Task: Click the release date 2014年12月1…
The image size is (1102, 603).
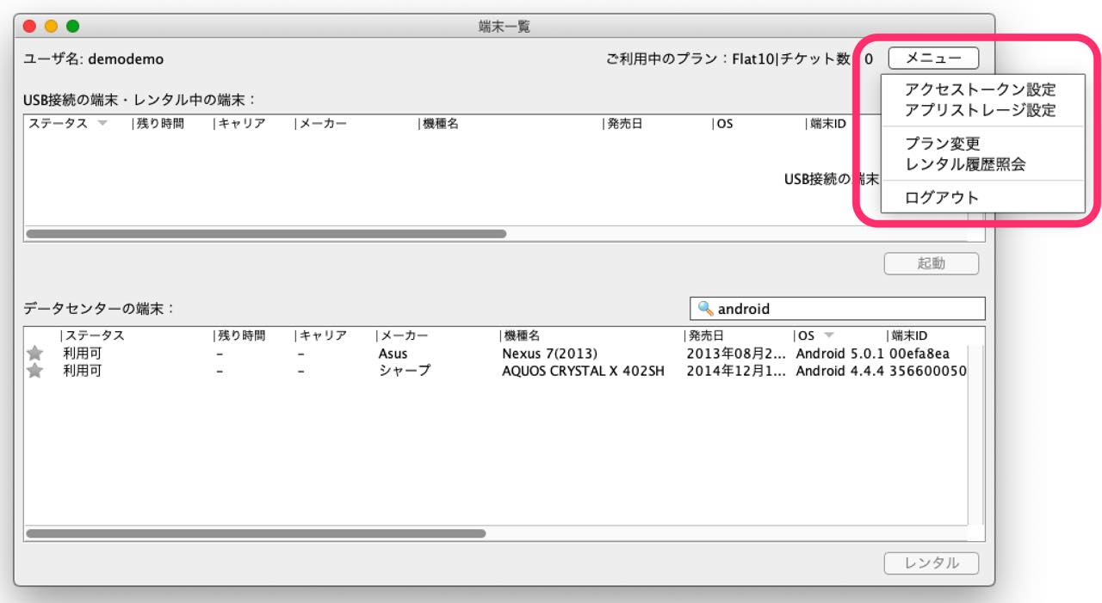Action: pos(737,371)
